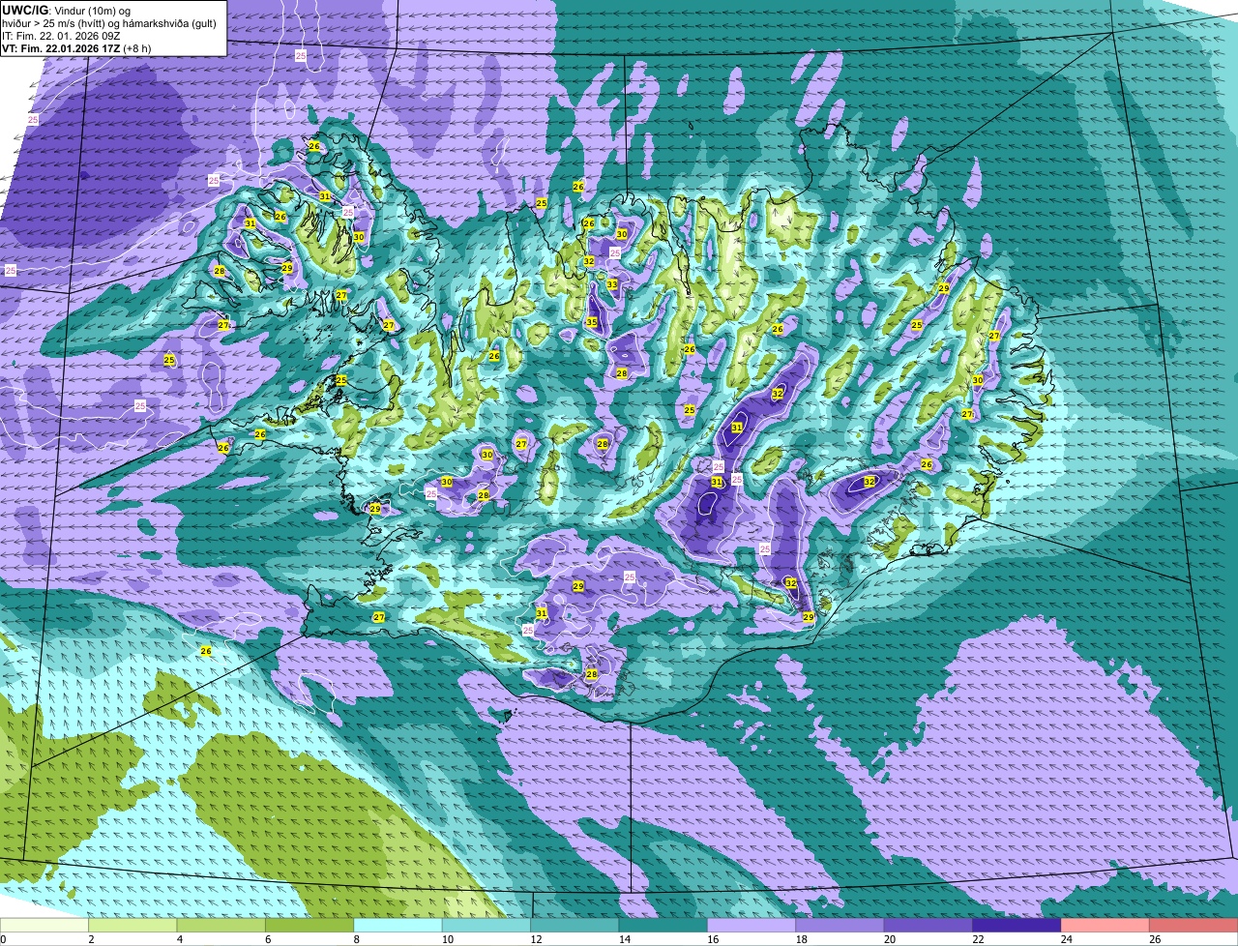Click the color scale tick label "2"

91,939
